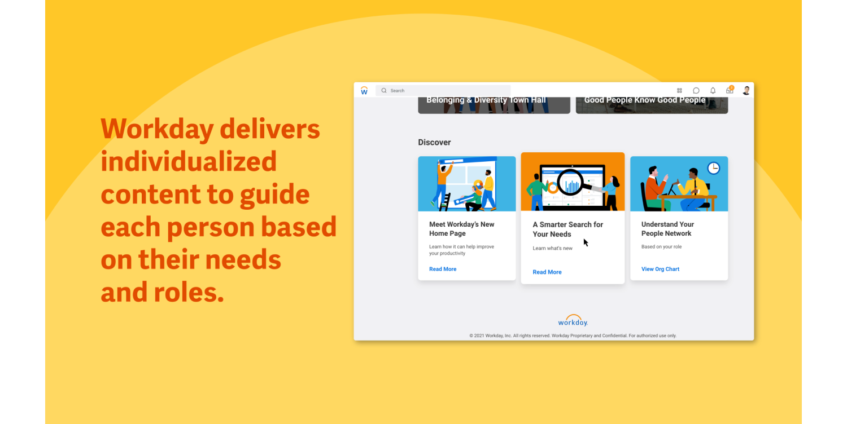Open the Belonging & Diversity Town Hall card
Viewport: 847px width, 424px height.
click(494, 105)
